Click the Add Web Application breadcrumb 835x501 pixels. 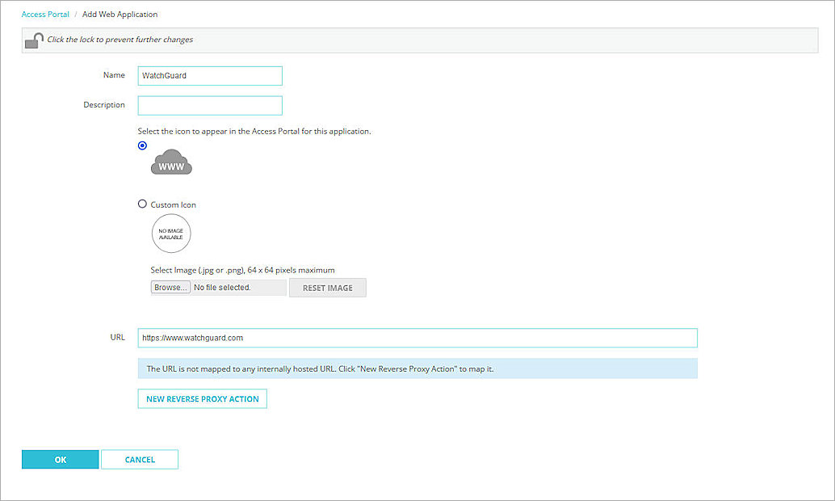pyautogui.click(x=120, y=14)
